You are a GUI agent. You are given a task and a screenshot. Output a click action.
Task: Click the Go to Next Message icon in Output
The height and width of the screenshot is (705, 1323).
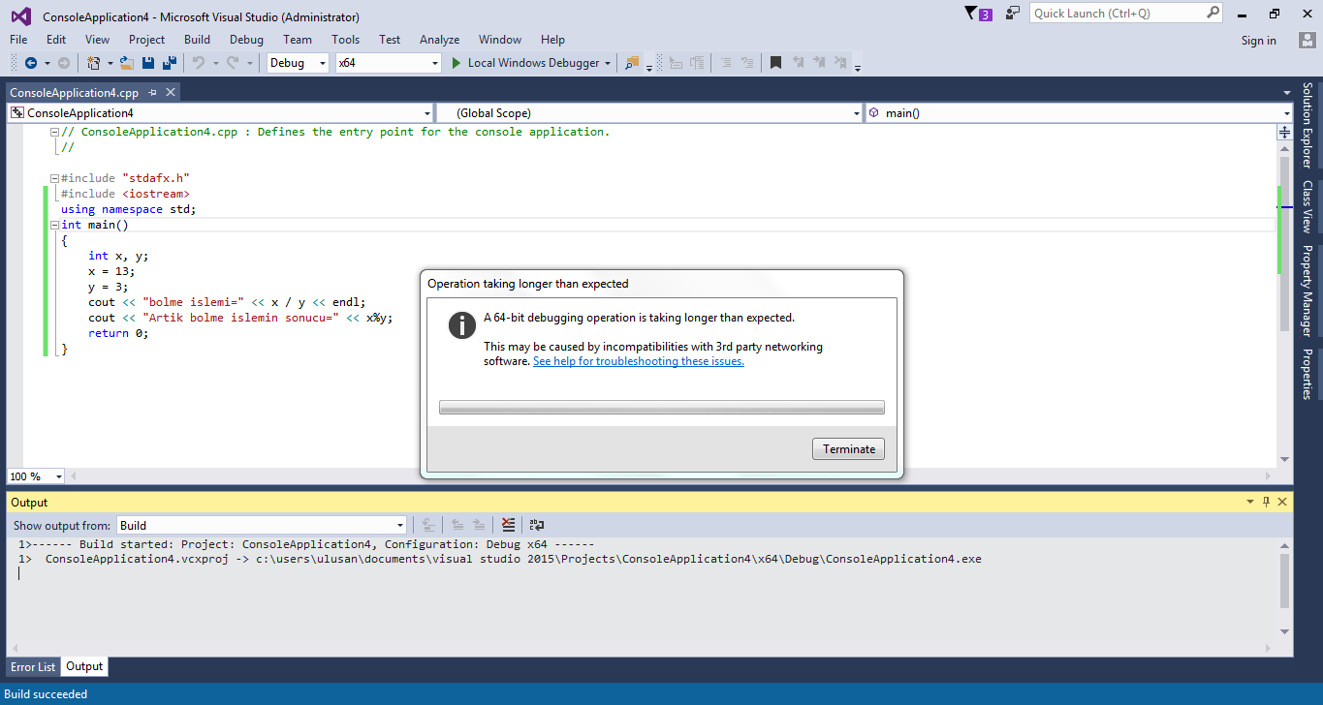click(x=479, y=525)
